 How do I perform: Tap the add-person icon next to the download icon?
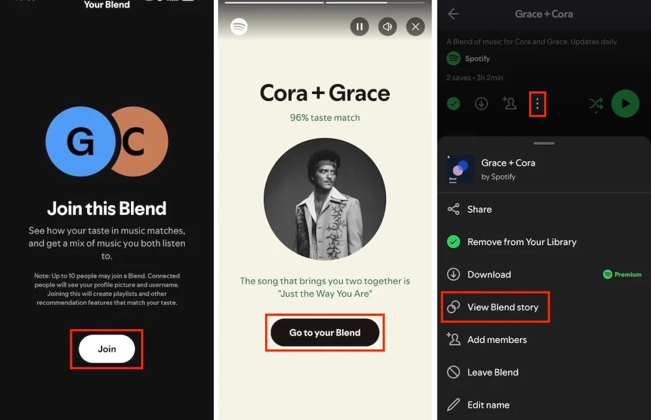(x=509, y=103)
